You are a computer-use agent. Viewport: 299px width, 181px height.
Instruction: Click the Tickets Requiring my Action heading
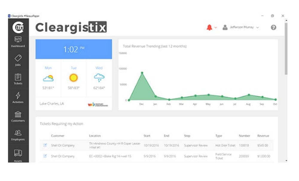coord(61,124)
